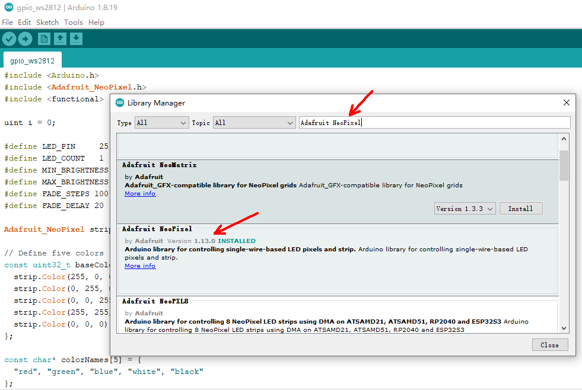Open the Help menu
Screen dimensions: 582x390
[x=96, y=23]
